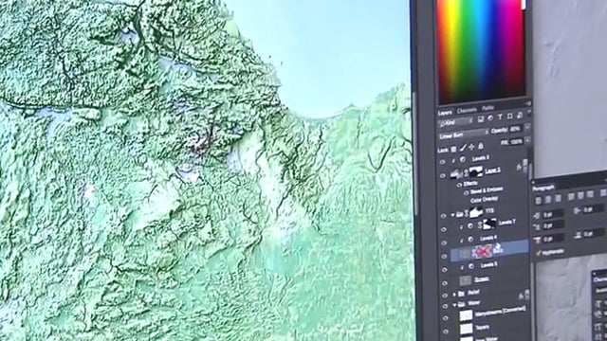Filter layers by smart objects icon

coord(520,116)
